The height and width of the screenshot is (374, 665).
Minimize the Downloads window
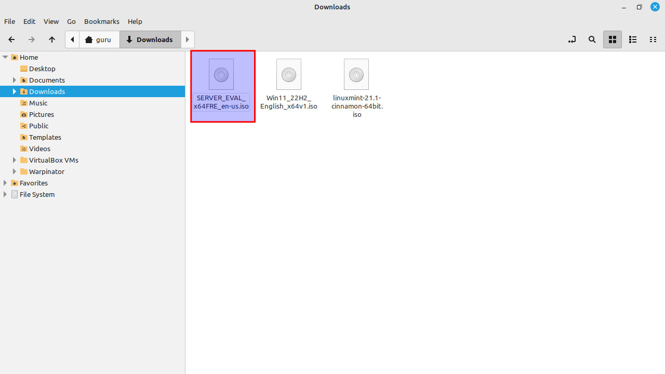click(624, 7)
